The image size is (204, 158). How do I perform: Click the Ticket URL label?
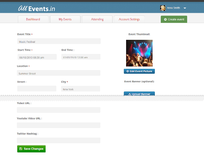pyautogui.click(x=24, y=103)
